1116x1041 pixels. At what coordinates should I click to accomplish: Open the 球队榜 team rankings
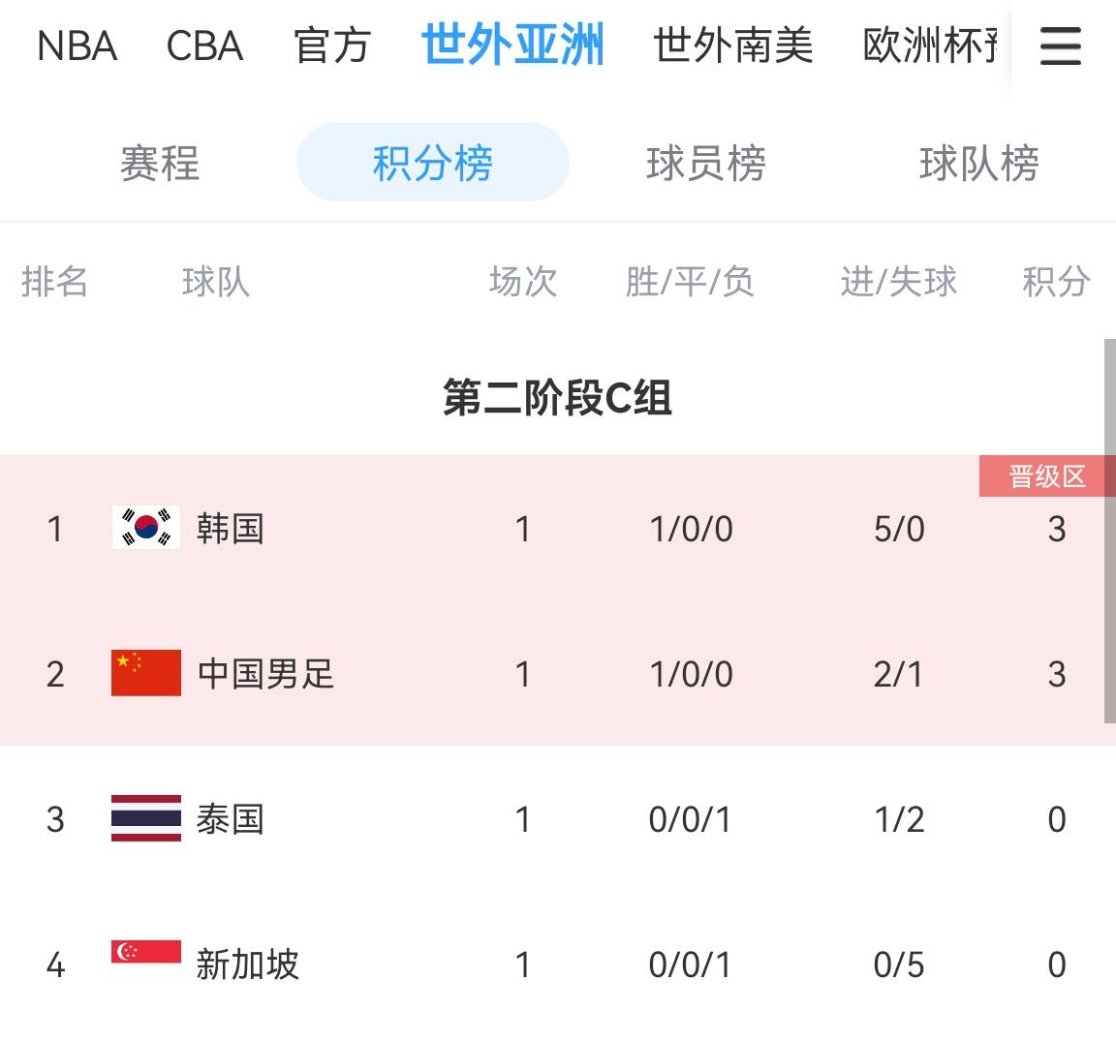[x=979, y=163]
